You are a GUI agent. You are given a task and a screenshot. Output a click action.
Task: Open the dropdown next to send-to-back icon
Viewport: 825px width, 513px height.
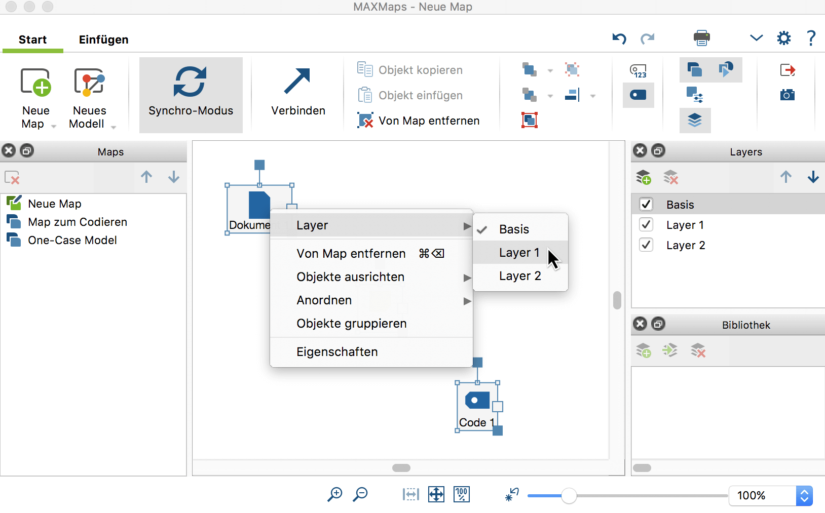click(x=550, y=96)
